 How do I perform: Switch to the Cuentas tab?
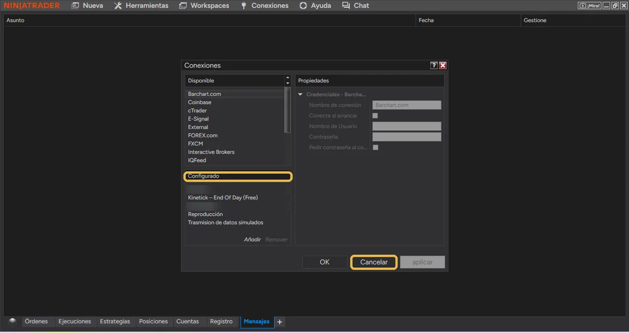click(x=188, y=322)
